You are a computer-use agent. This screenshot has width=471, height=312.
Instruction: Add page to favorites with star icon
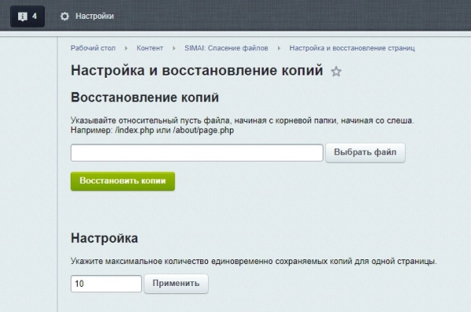tap(336, 72)
